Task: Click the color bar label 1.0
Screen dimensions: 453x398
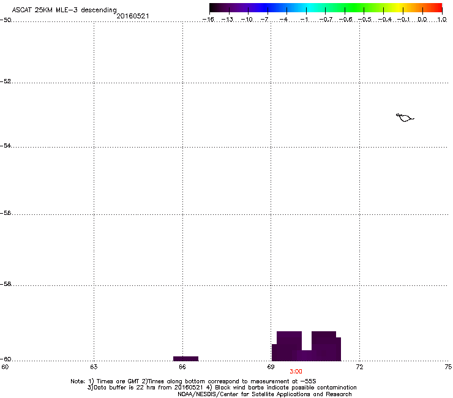Action: pyautogui.click(x=442, y=20)
